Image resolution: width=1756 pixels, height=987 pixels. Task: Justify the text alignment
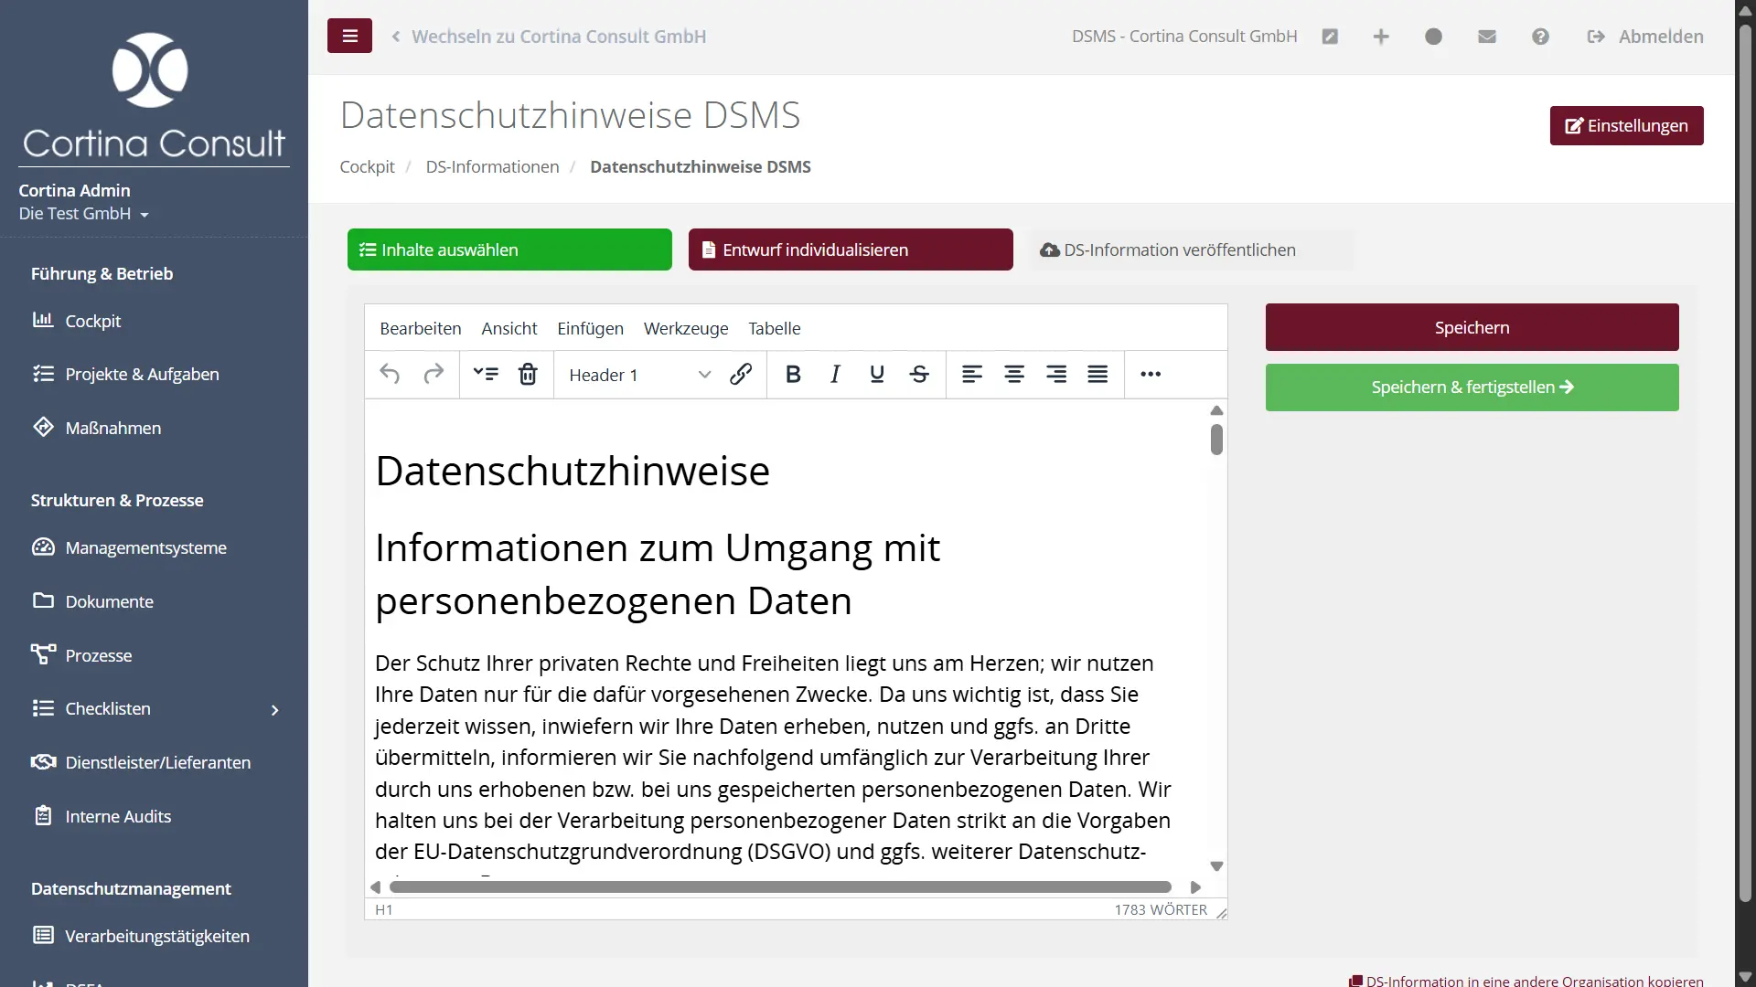1097,374
